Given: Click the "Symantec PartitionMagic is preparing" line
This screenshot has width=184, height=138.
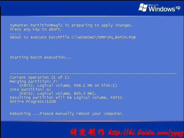Looking at the screenshot, I should tap(71, 25).
